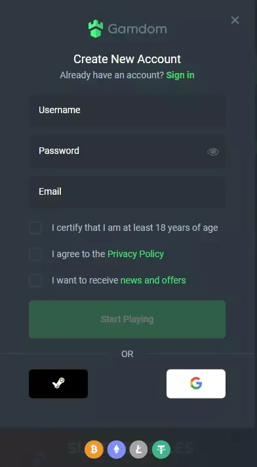Tick the Privacy Policy agreement checkbox
Viewport: 257px width, 467px height.
point(35,254)
